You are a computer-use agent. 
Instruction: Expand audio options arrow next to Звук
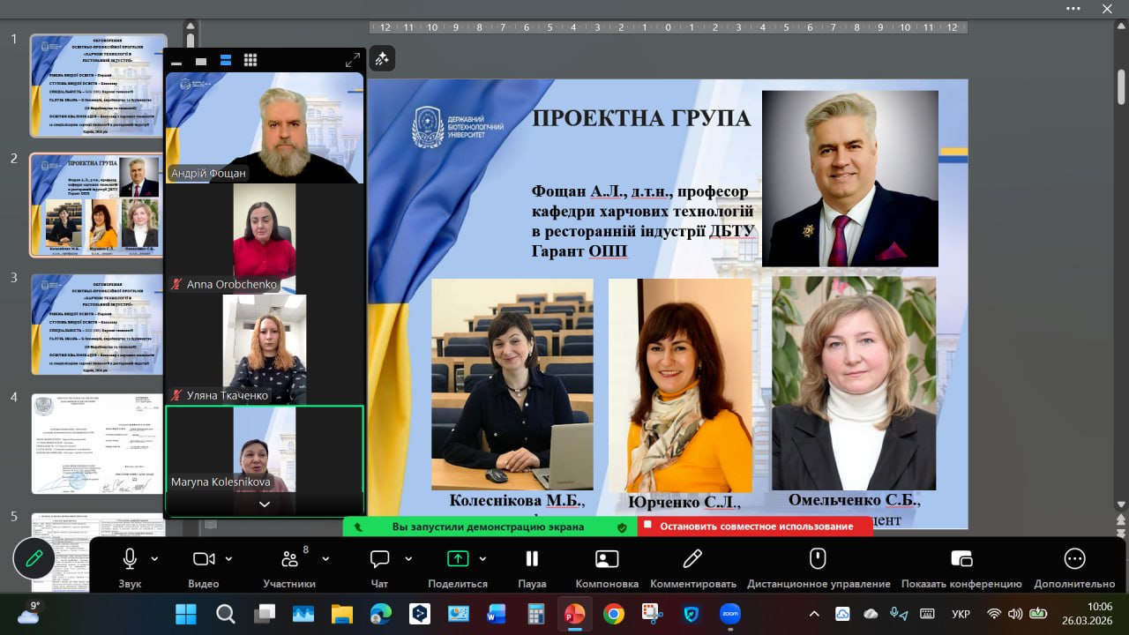point(155,559)
